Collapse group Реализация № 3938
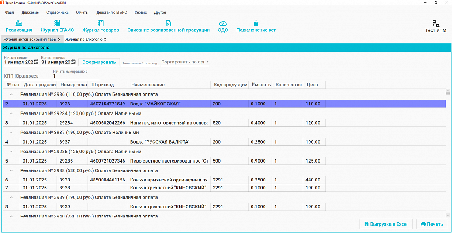Image resolution: width=452 pixels, height=233 pixels. (11, 170)
